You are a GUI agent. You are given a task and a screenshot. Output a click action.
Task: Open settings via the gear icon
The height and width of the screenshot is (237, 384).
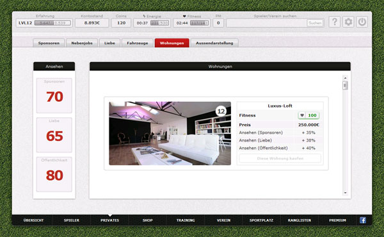click(348, 22)
